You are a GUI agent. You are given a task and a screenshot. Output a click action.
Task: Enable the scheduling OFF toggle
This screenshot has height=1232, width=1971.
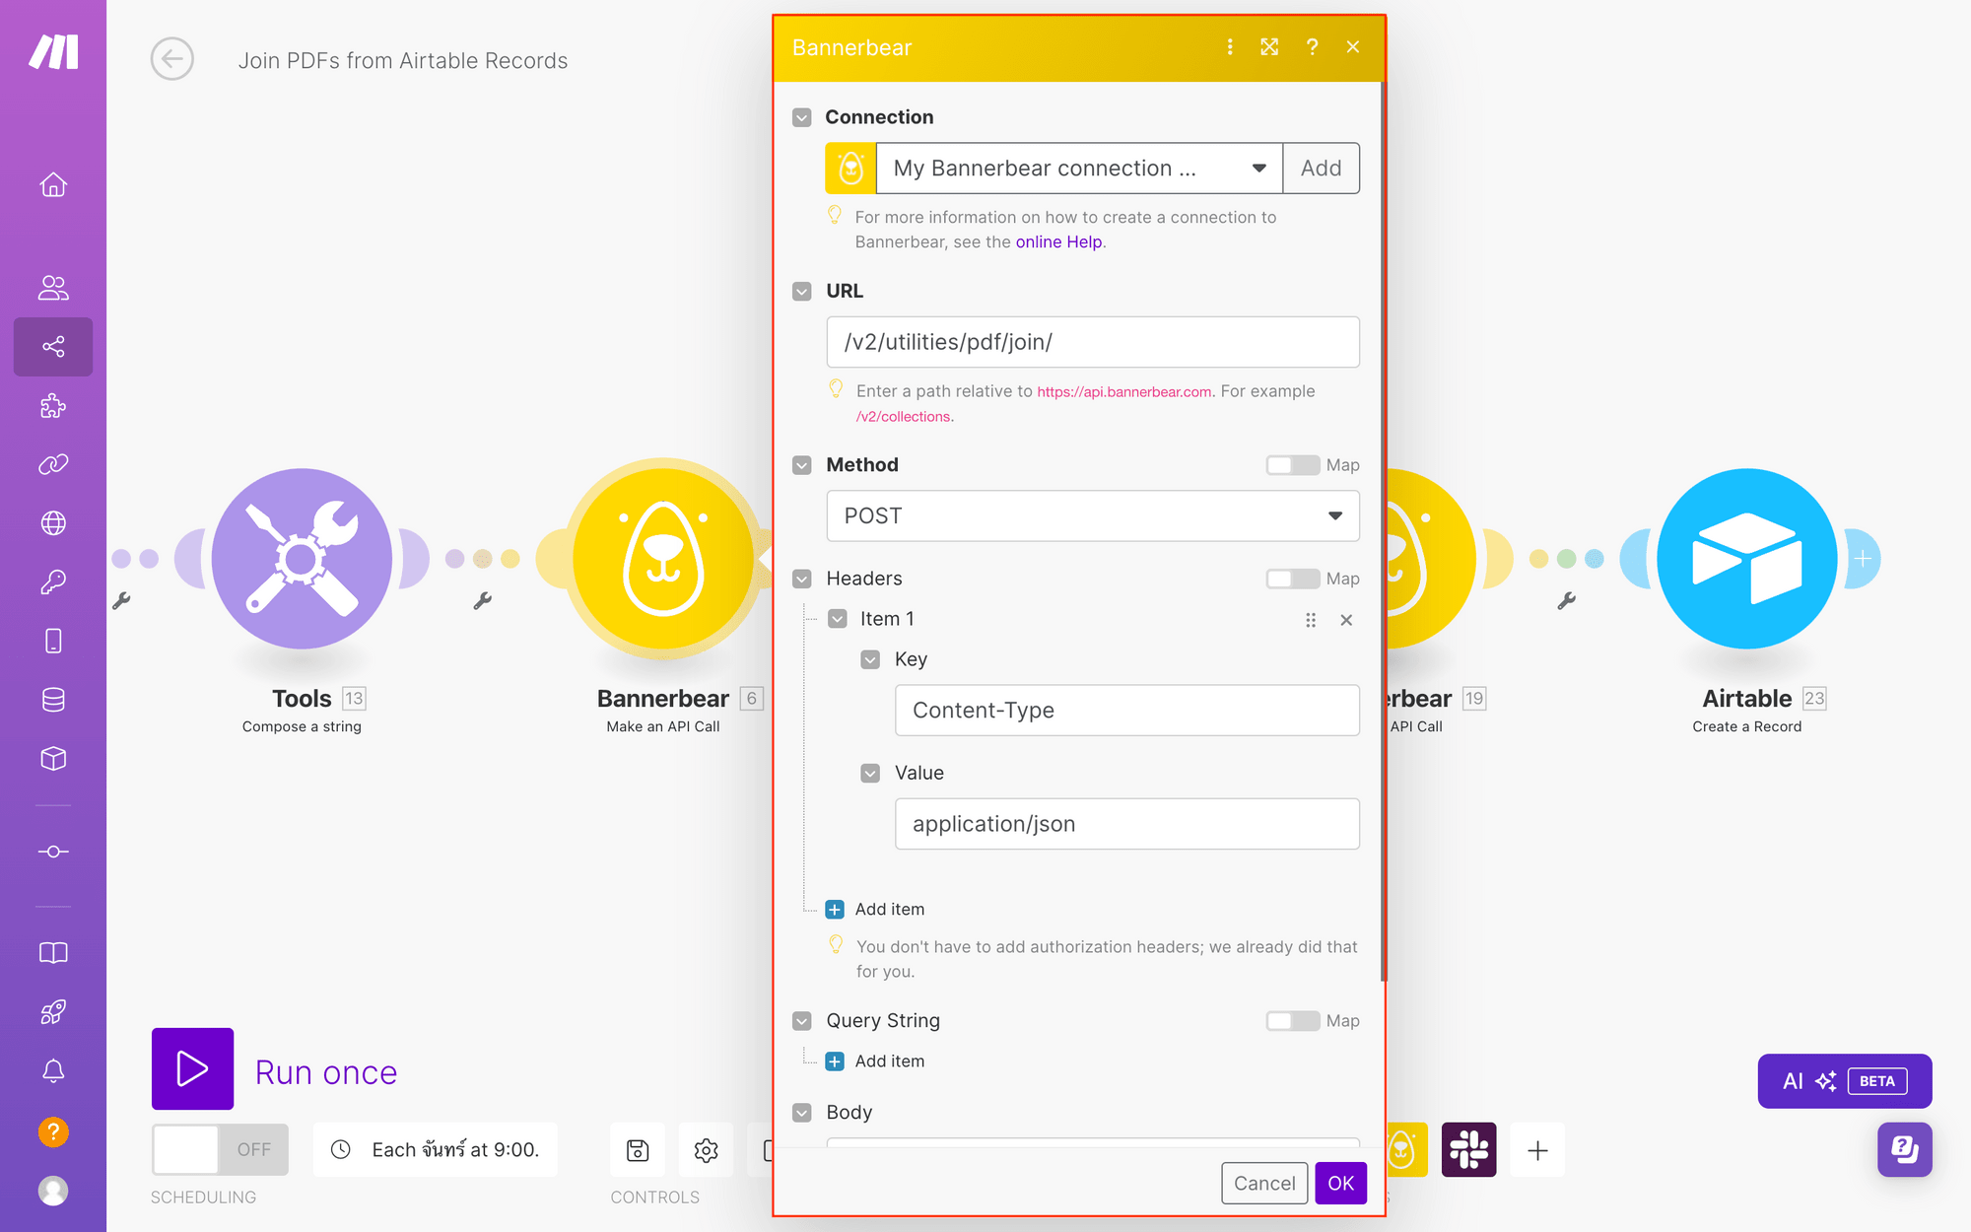pos(219,1149)
